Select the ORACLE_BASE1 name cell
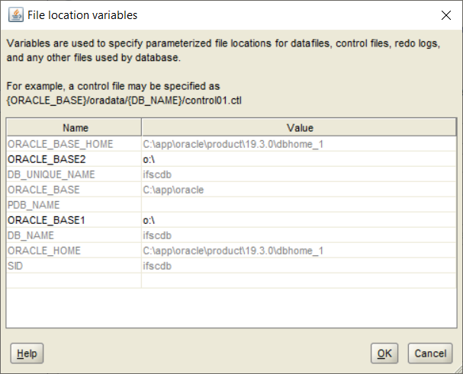Image resolution: width=463 pixels, height=374 pixels. click(x=74, y=220)
